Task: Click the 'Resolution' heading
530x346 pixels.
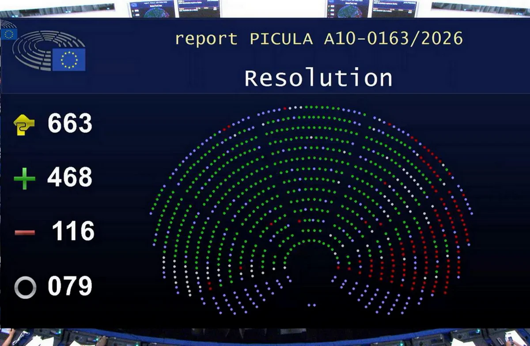Action: click(x=318, y=78)
